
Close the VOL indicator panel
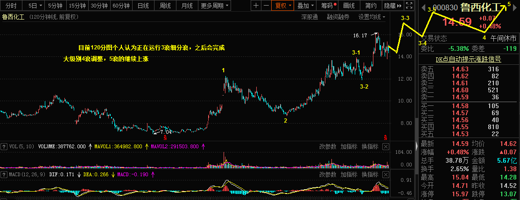point(386,146)
